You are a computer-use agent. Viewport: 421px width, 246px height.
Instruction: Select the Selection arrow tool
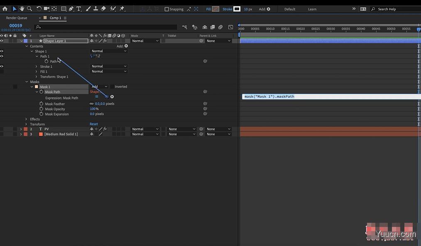[x=15, y=9]
